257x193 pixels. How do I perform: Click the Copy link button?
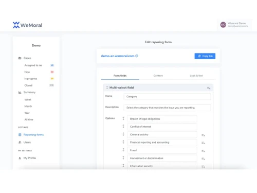point(205,56)
